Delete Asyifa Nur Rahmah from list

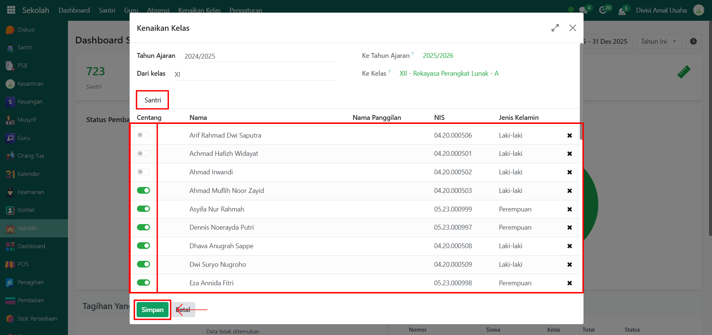[569, 209]
